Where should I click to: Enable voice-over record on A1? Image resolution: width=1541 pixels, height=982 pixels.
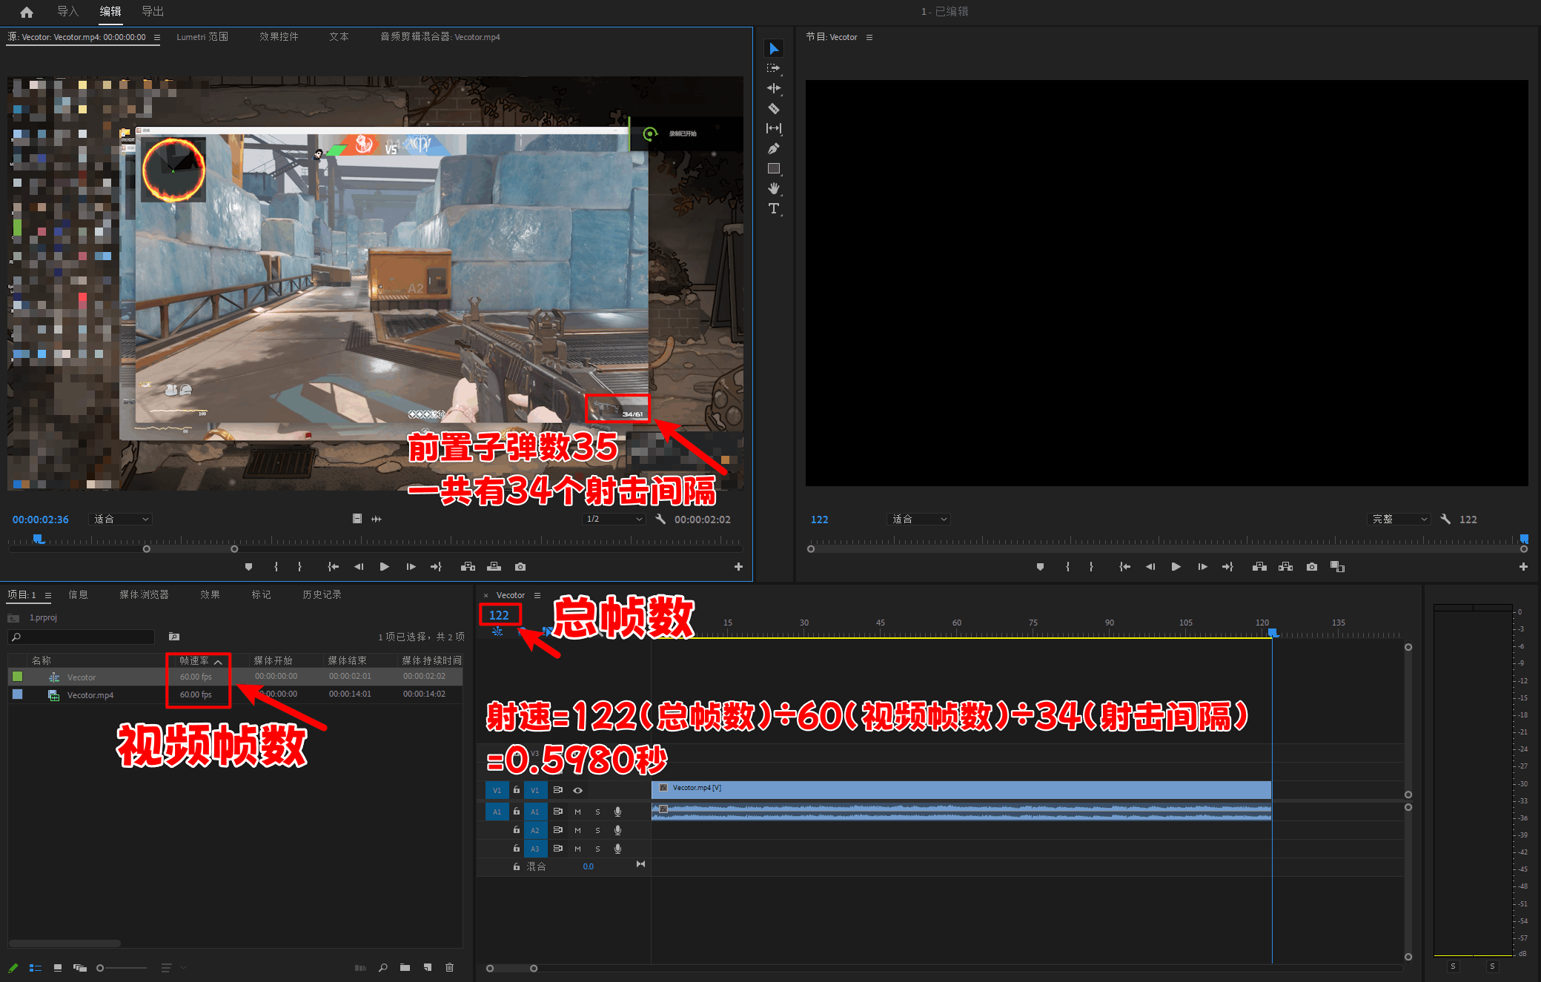(617, 812)
